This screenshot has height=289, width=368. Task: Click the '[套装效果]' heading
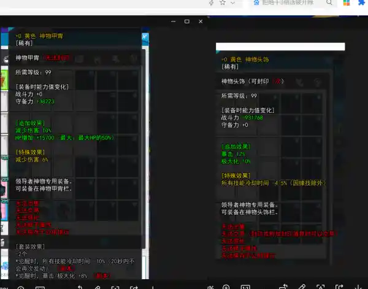(30, 247)
